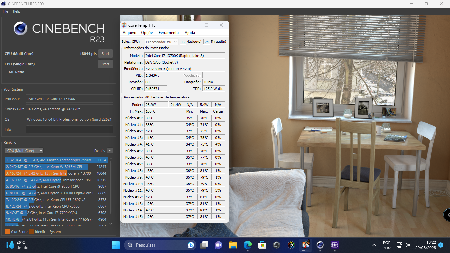This screenshot has height=253, width=450.
Task: Click the Info input field
Action: 70,129
